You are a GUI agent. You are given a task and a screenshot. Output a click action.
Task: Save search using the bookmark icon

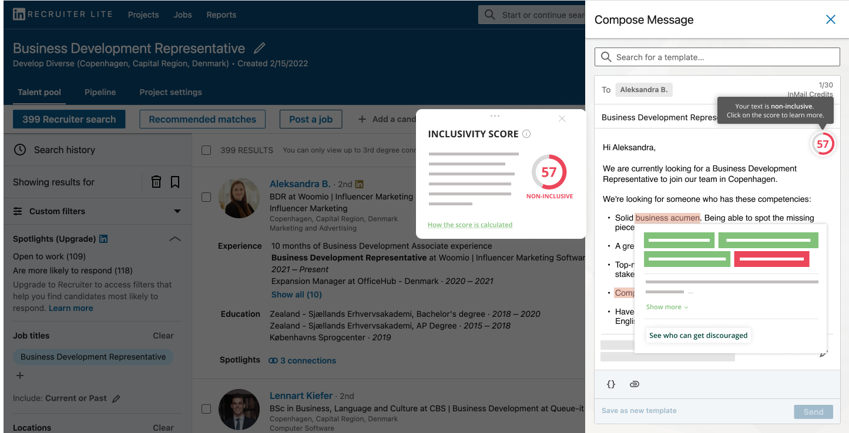pos(175,182)
